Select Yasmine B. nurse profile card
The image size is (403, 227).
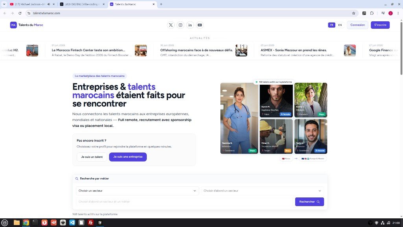coord(239,118)
